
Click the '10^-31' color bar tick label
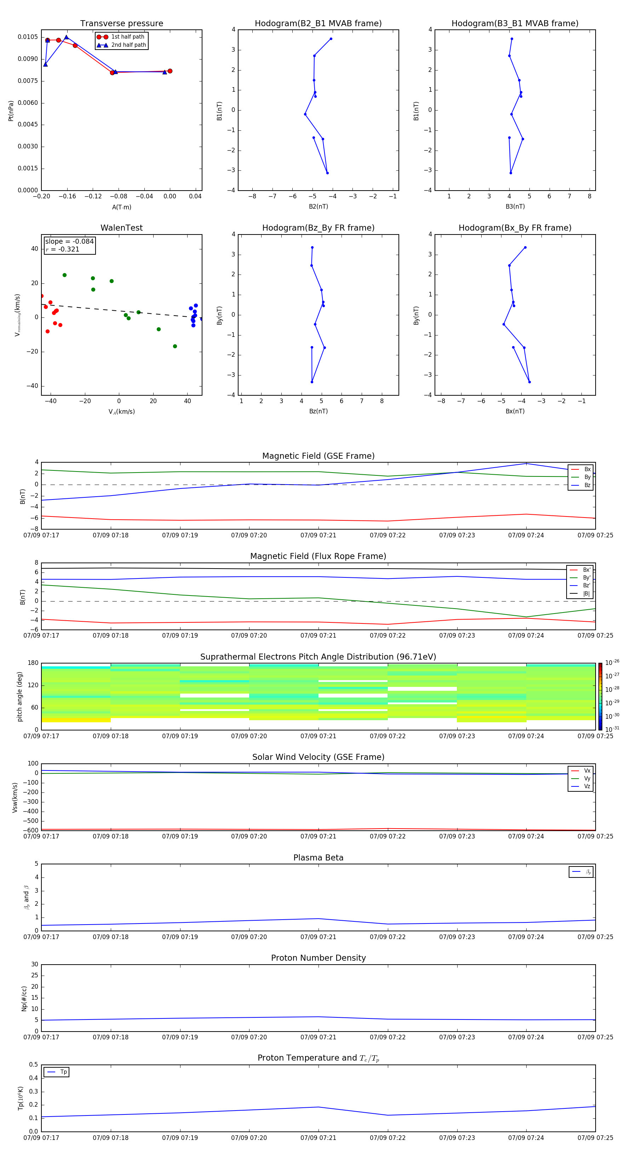[612, 729]
